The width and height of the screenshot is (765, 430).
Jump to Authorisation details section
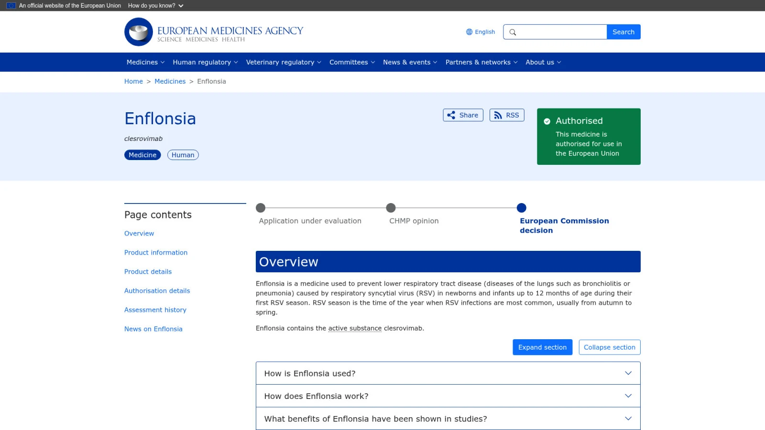pos(157,290)
